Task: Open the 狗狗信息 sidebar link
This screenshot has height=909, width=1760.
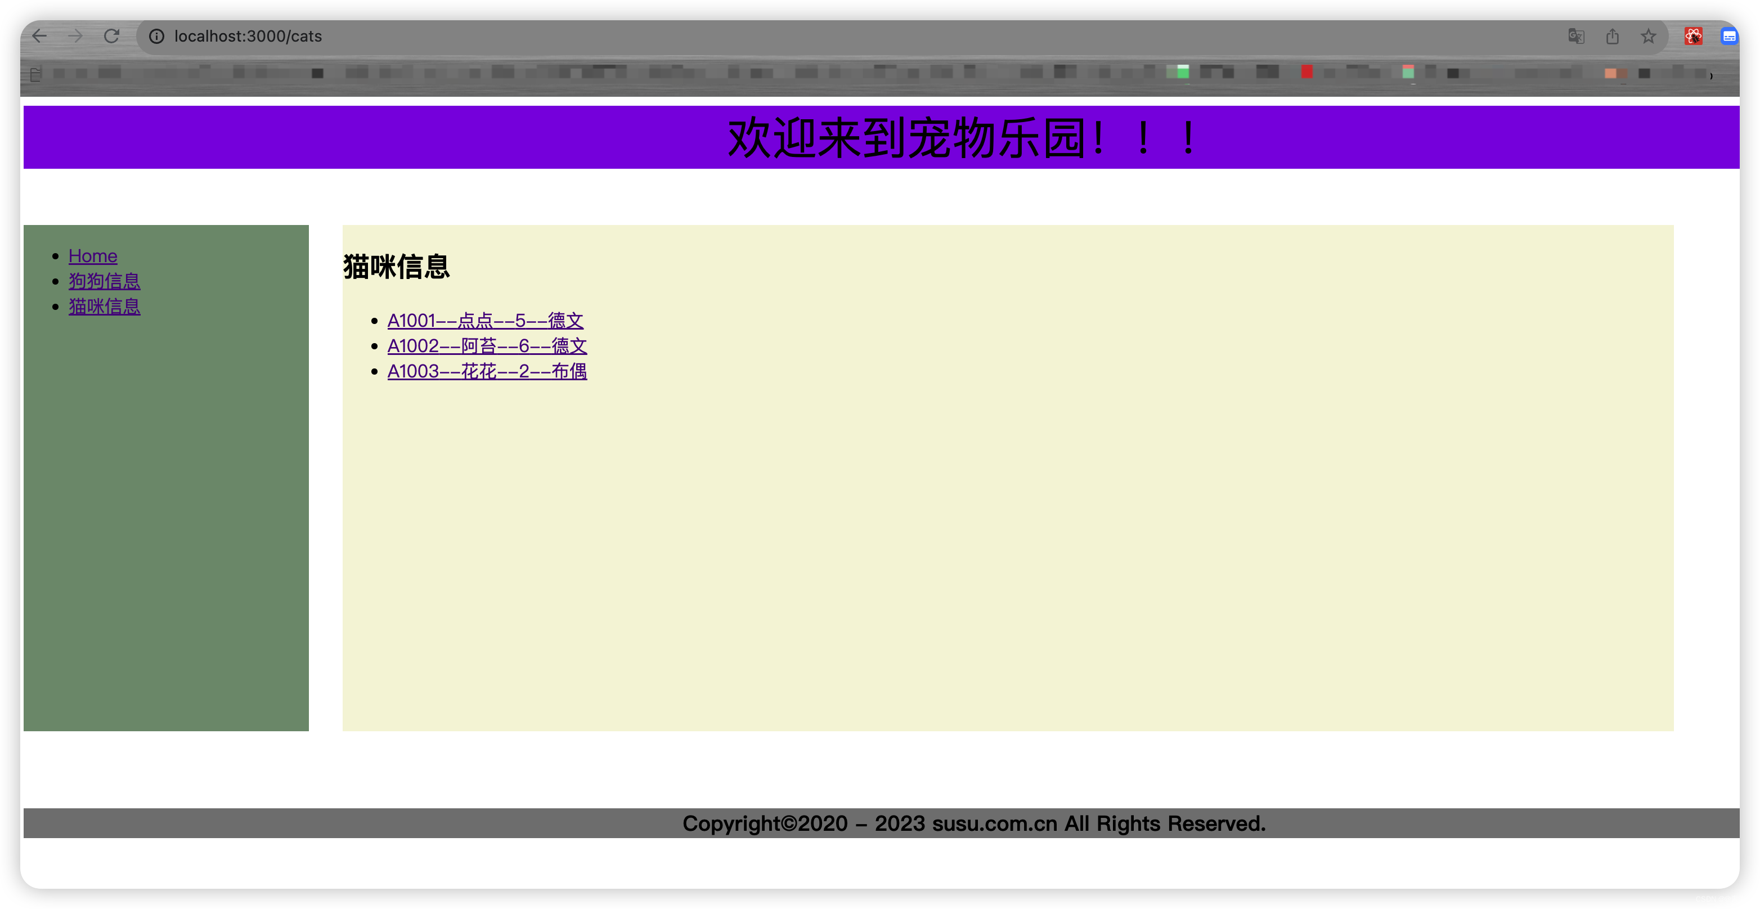Action: point(105,281)
